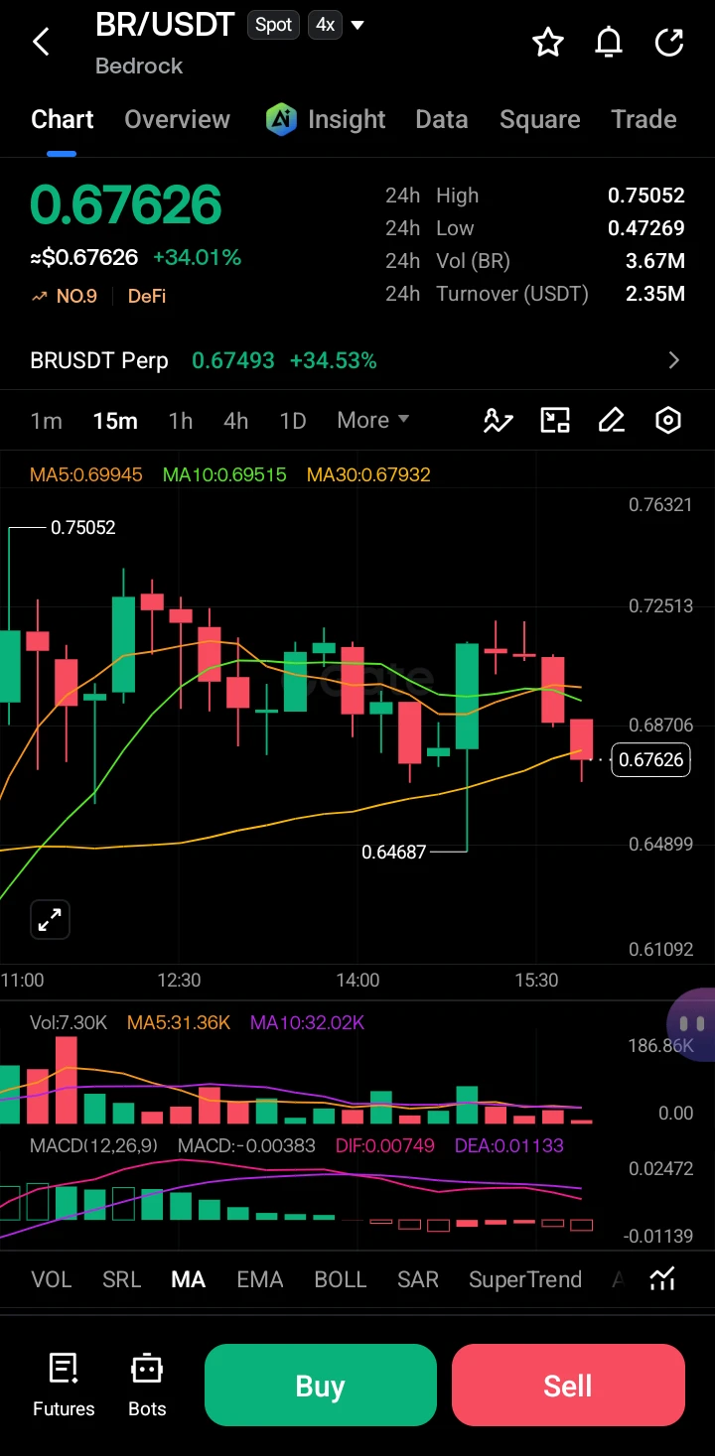Screen dimensions: 715x1456
Task: Toggle VOL indicator
Action: point(52,1279)
